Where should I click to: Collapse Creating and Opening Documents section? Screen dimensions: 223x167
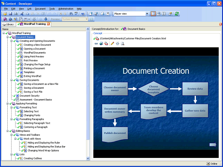(11, 41)
